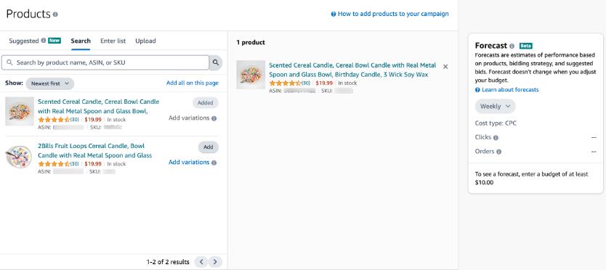
Task: Click the info icon beside Forecast title
Action: click(x=512, y=46)
